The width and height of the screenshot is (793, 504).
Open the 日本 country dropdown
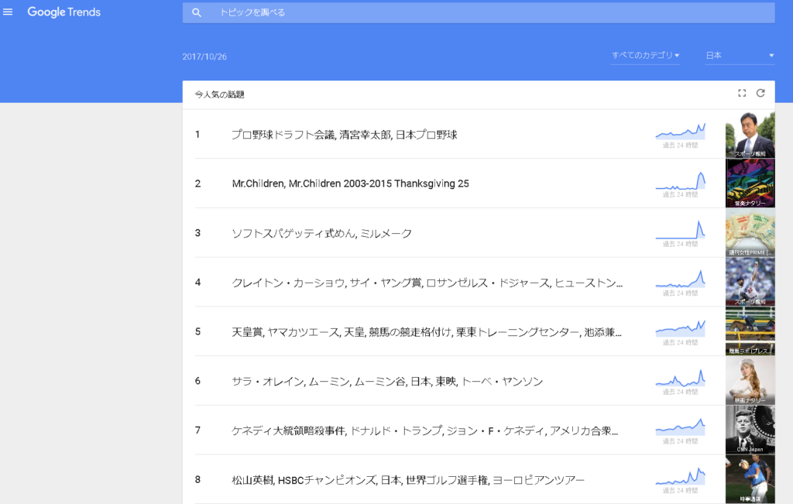[x=740, y=56]
